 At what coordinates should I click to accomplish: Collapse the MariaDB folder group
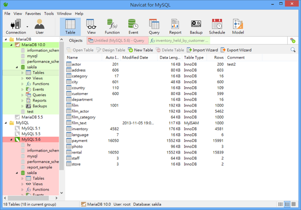click(6, 39)
